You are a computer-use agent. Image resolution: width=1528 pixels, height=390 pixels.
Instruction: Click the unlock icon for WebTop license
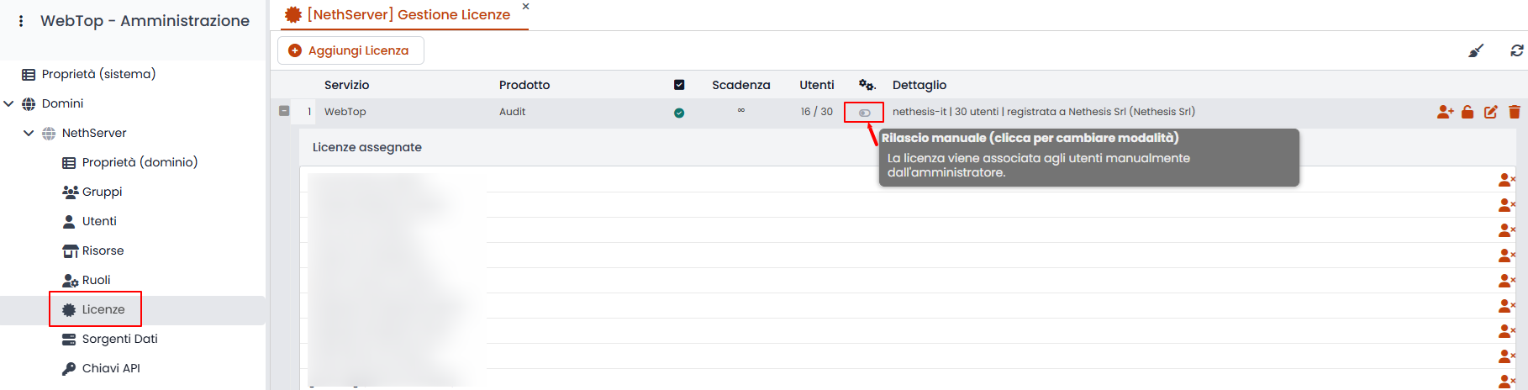(x=1467, y=112)
